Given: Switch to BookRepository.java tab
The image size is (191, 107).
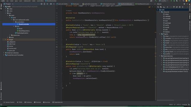Looking at the screenshot, I should coord(142,4).
